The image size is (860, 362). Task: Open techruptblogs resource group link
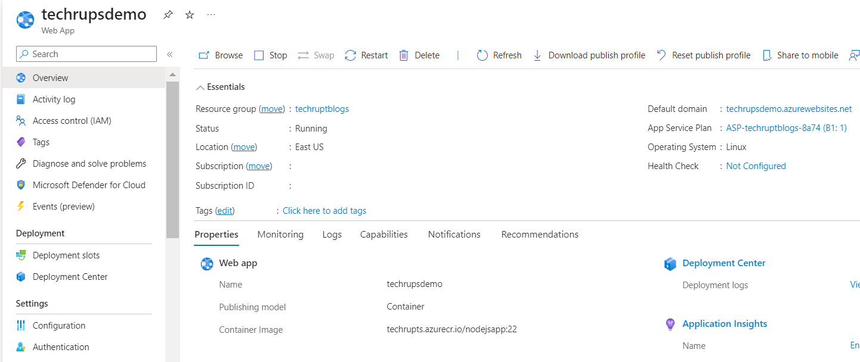tap(322, 109)
